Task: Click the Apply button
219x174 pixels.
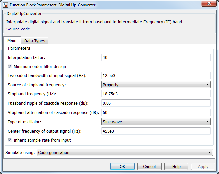Action: coord(203,166)
